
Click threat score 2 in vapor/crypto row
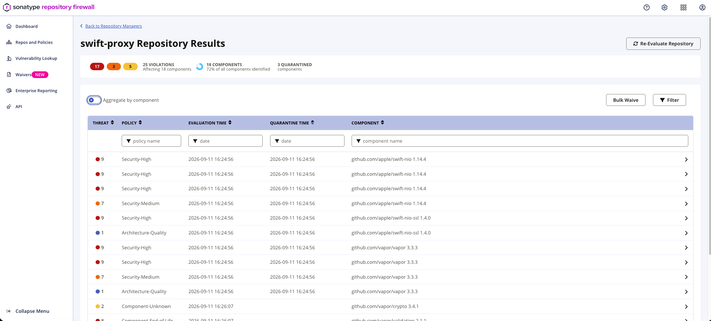pos(100,307)
